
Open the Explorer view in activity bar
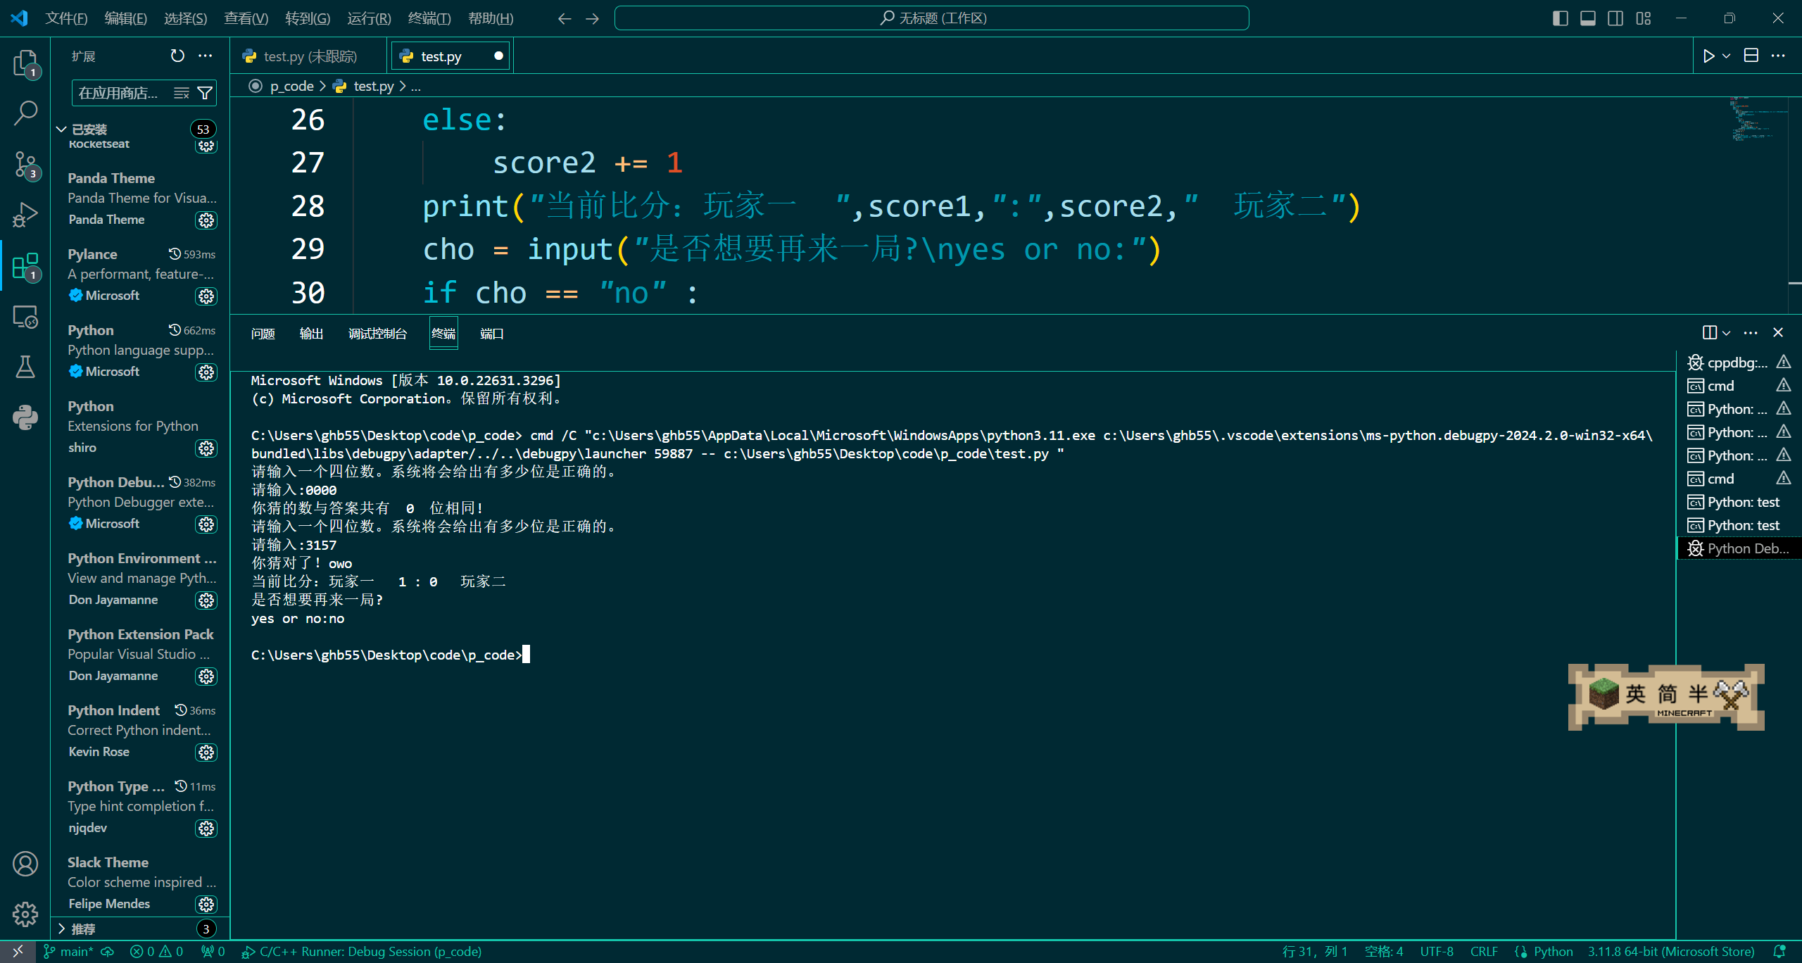pyautogui.click(x=25, y=63)
